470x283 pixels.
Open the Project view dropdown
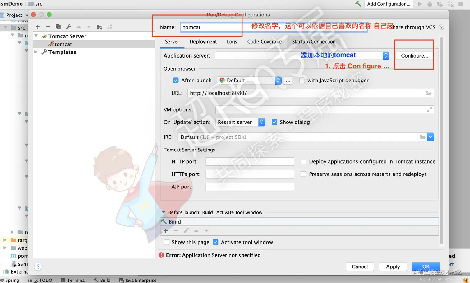(x=27, y=15)
